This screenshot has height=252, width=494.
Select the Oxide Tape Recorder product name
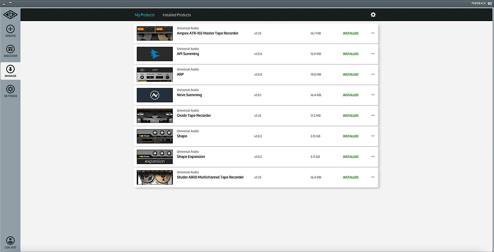(x=194, y=115)
